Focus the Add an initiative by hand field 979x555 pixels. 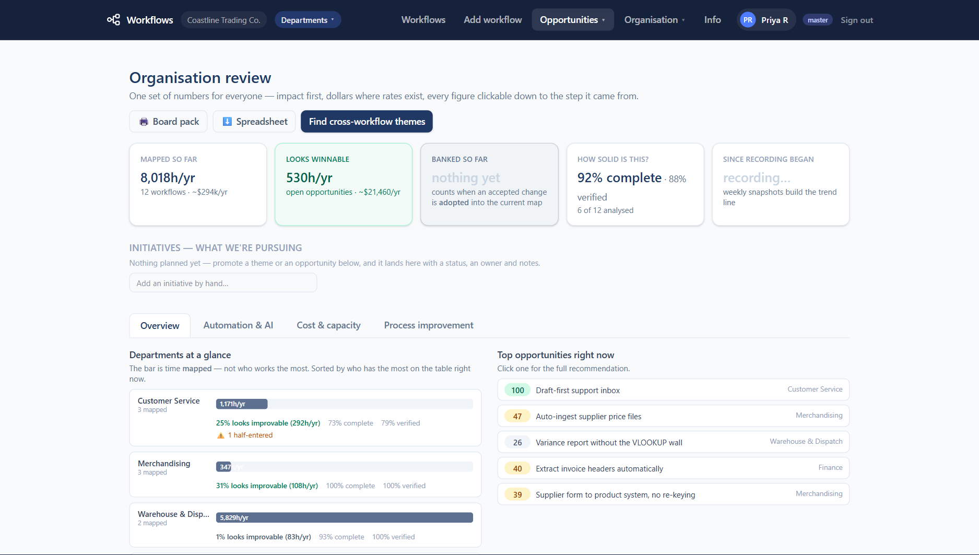[x=223, y=283]
